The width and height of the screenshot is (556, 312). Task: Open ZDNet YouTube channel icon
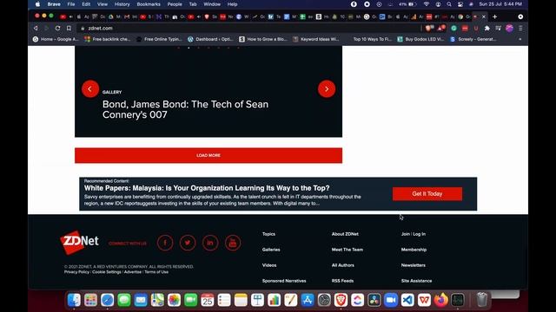click(233, 243)
